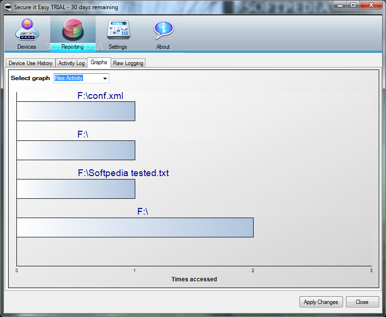
Task: Switch to Activity Log tab
Action: coord(71,63)
